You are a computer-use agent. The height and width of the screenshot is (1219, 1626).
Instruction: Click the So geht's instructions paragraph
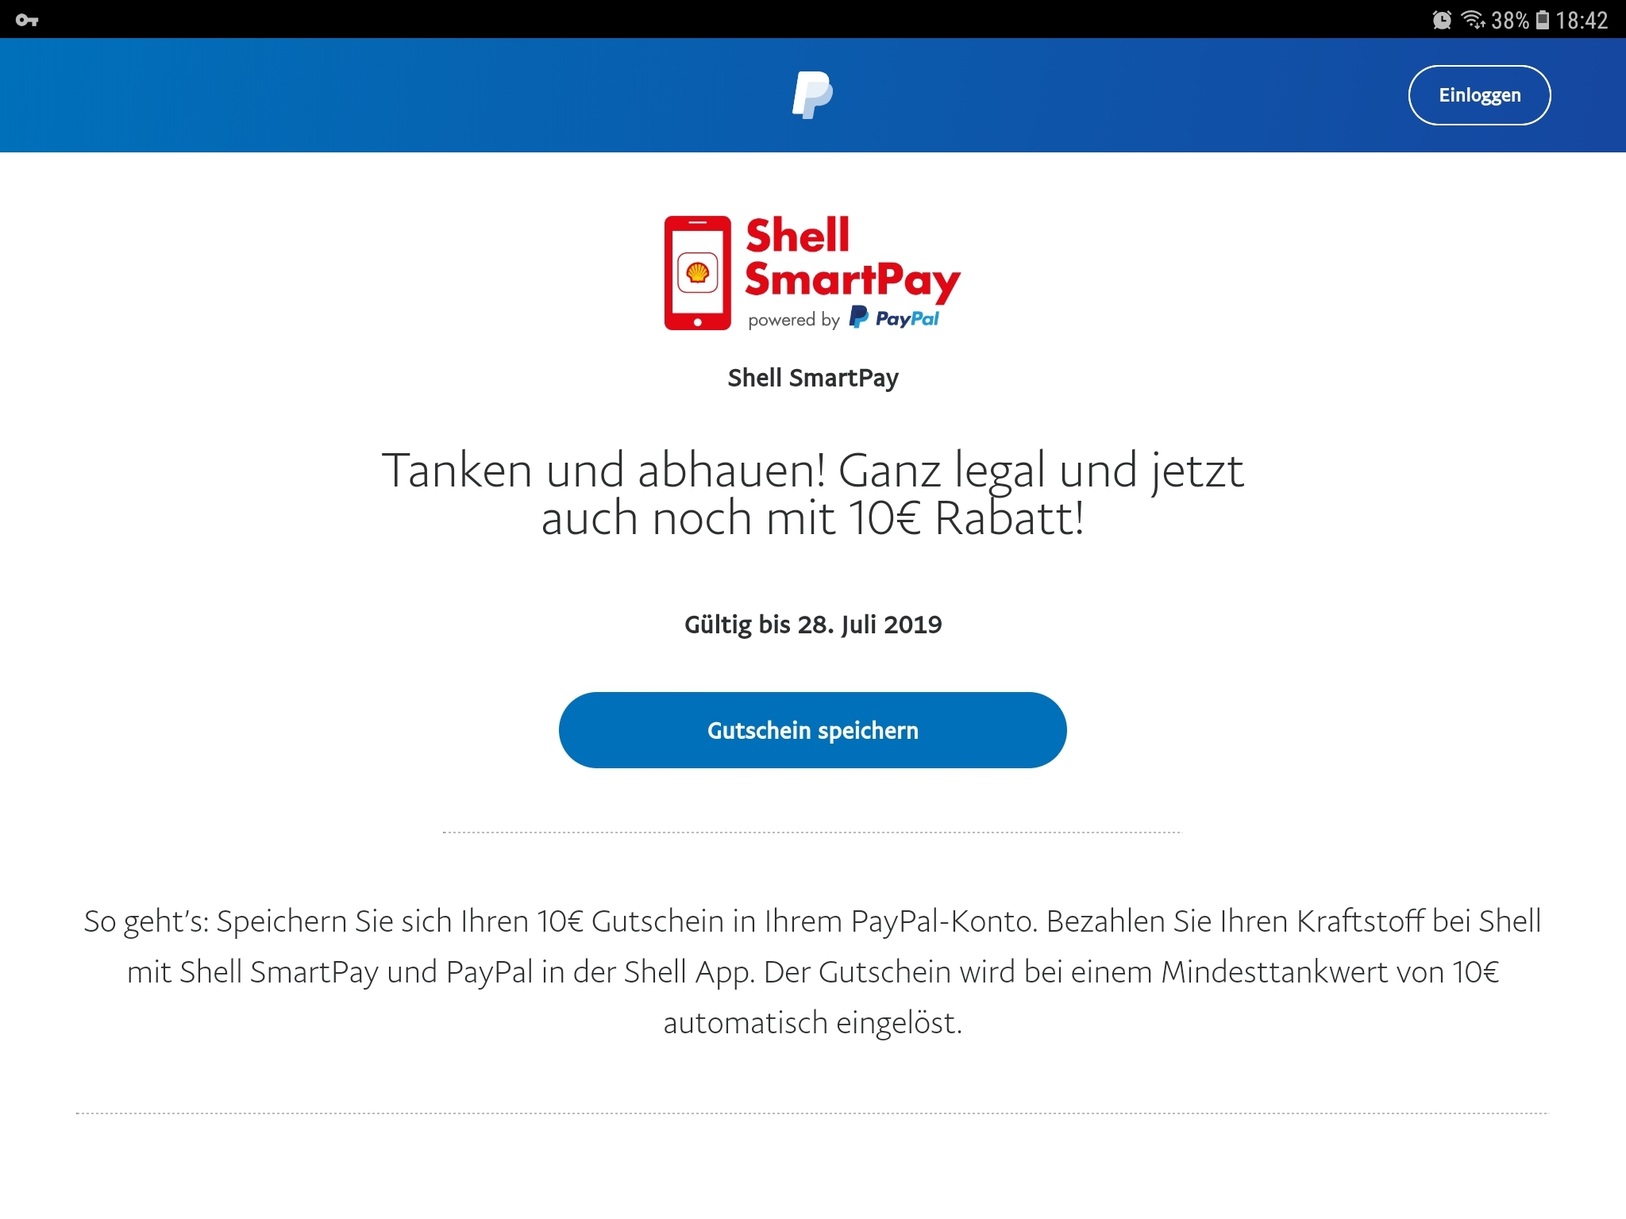(813, 971)
